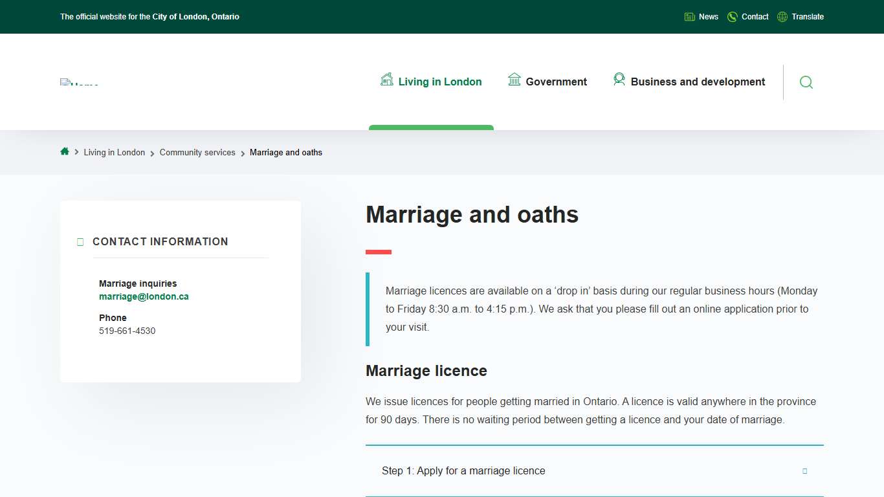The width and height of the screenshot is (884, 497).
Task: Open the Community services breadcrumb link
Action: 197,152
